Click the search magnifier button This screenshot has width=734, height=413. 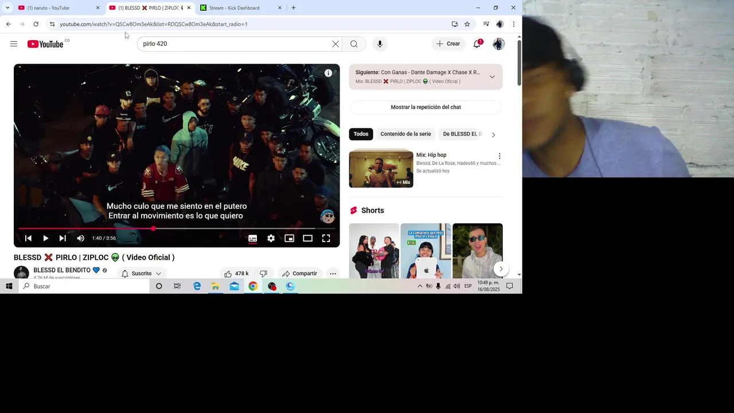pos(354,44)
